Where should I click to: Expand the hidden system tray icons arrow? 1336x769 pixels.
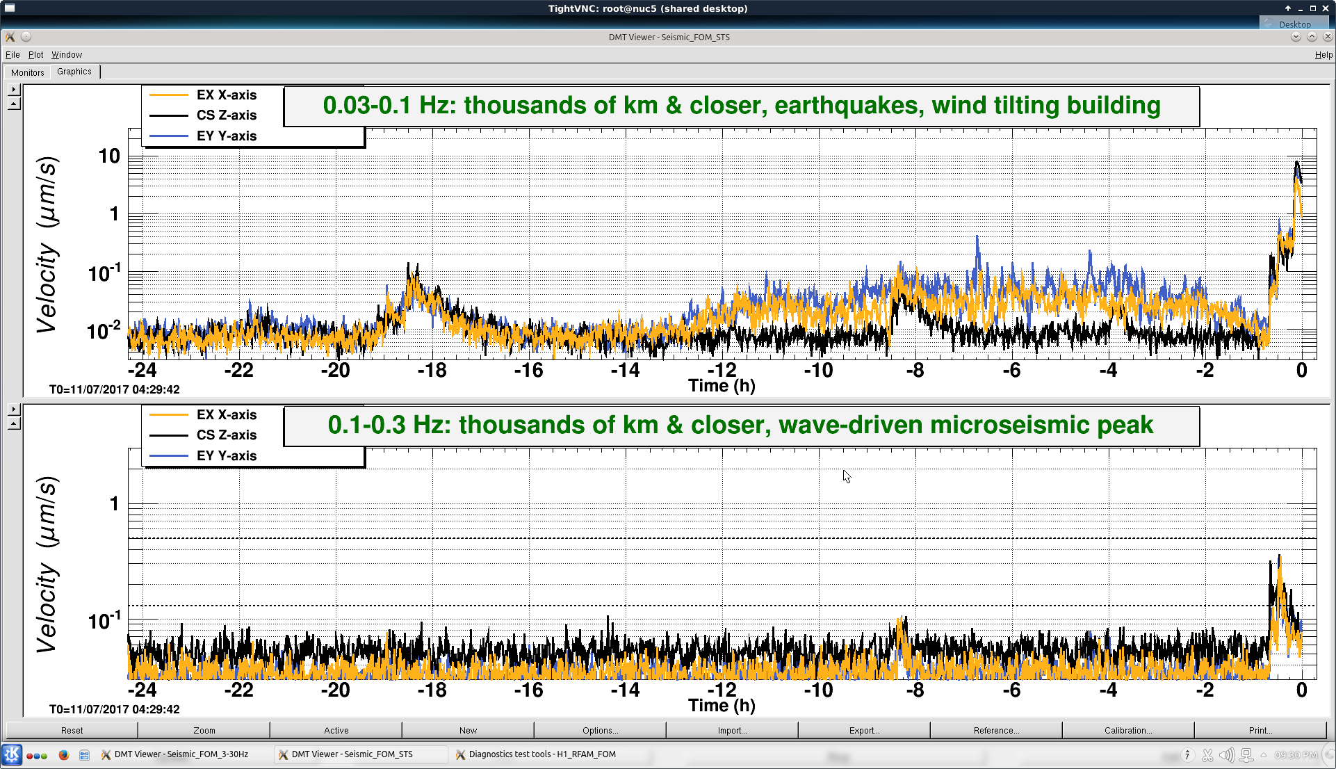coord(1264,755)
